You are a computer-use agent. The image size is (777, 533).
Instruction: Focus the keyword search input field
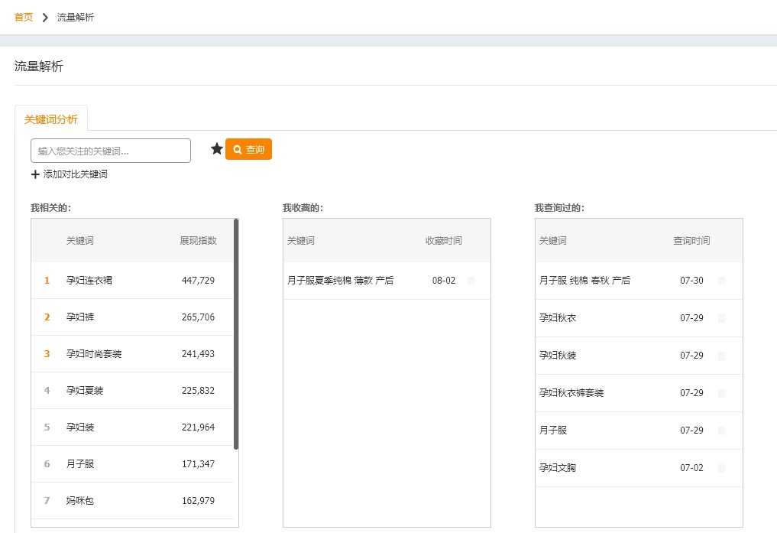[111, 151]
